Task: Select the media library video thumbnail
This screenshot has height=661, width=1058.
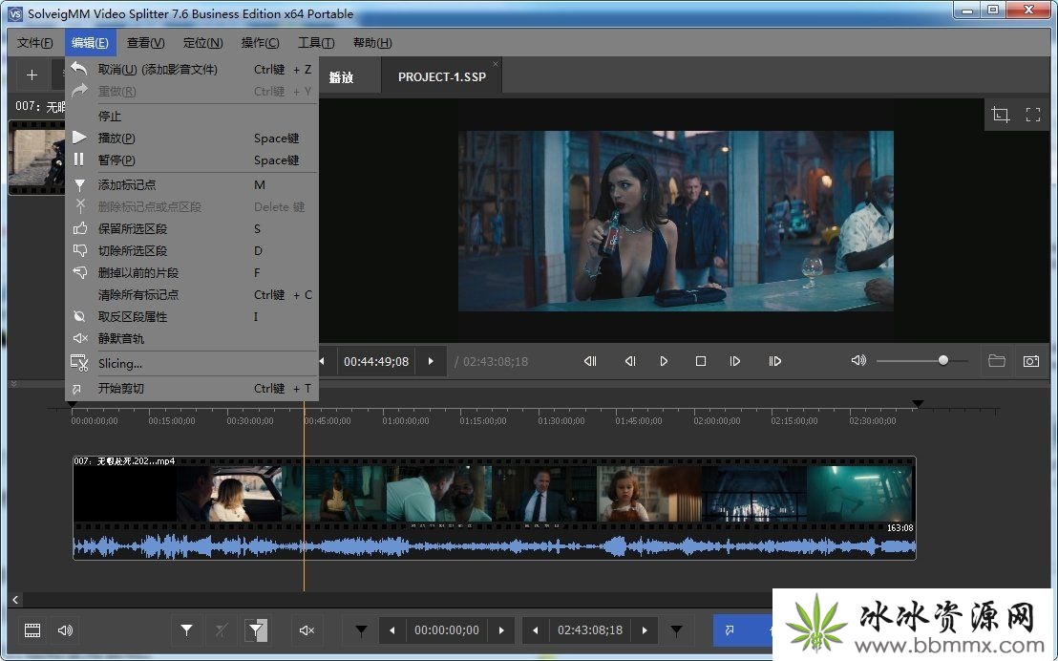Action: (x=37, y=157)
